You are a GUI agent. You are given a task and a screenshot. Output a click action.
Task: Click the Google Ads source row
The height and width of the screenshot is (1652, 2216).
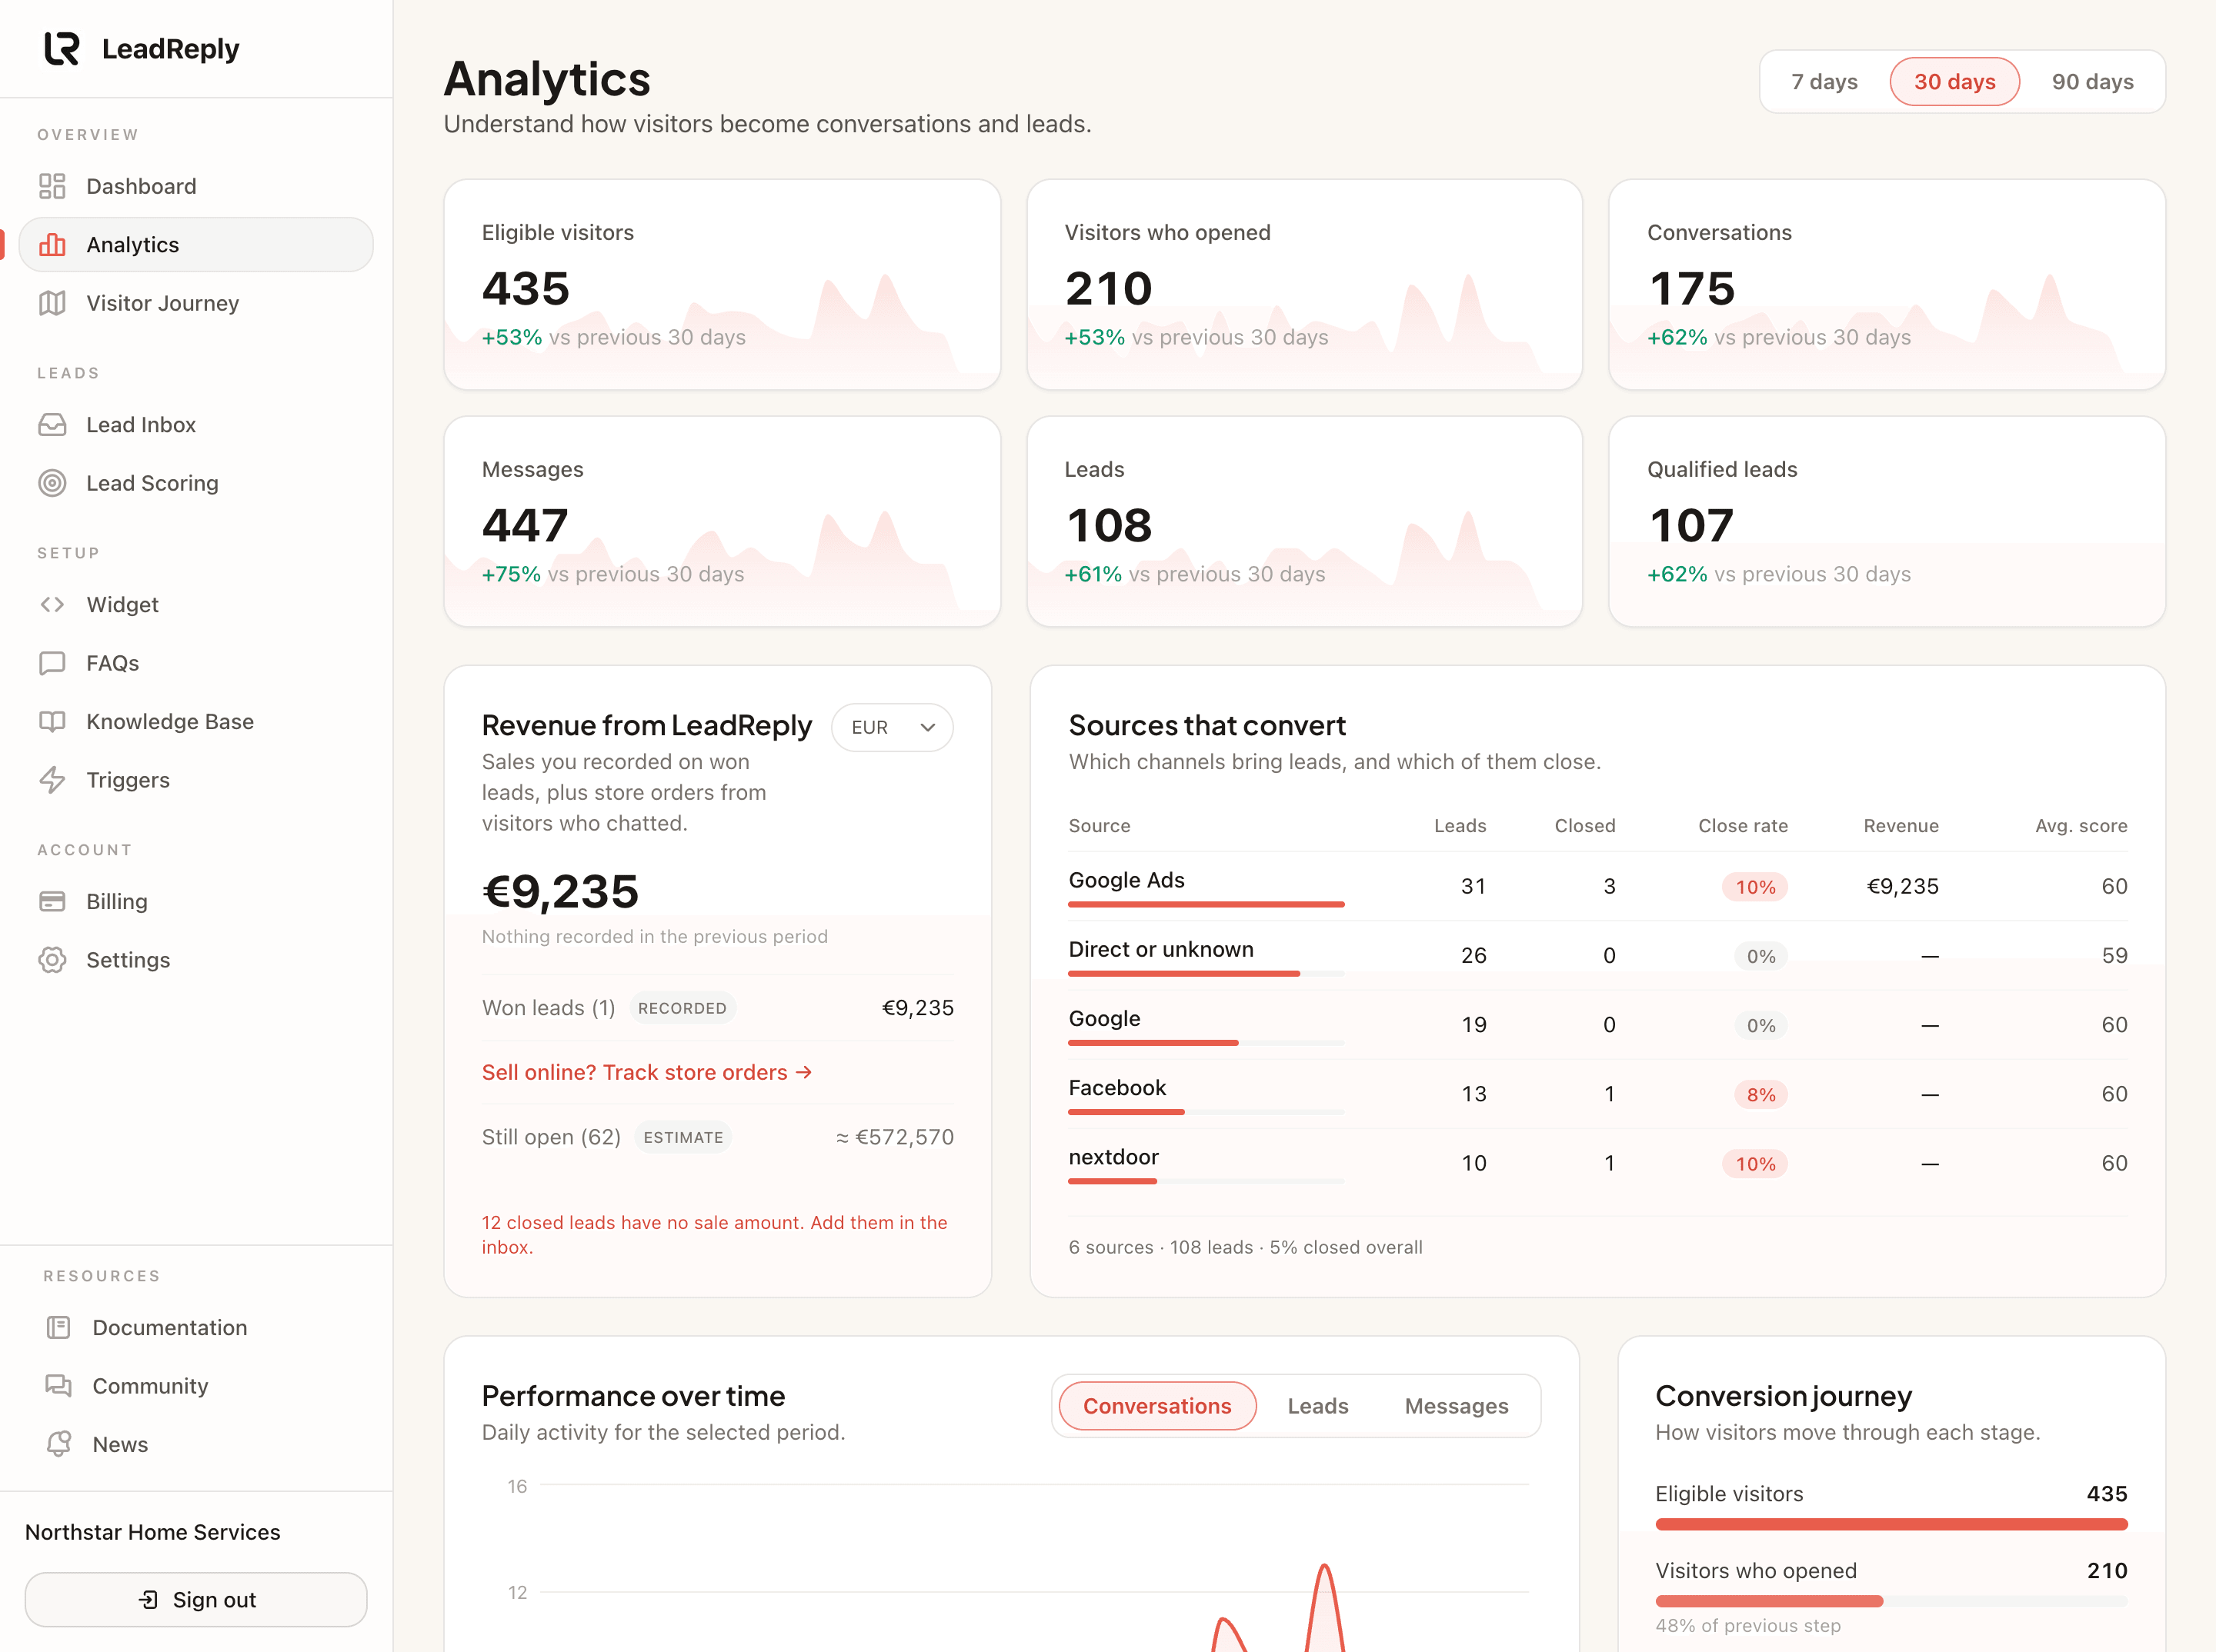click(1597, 887)
